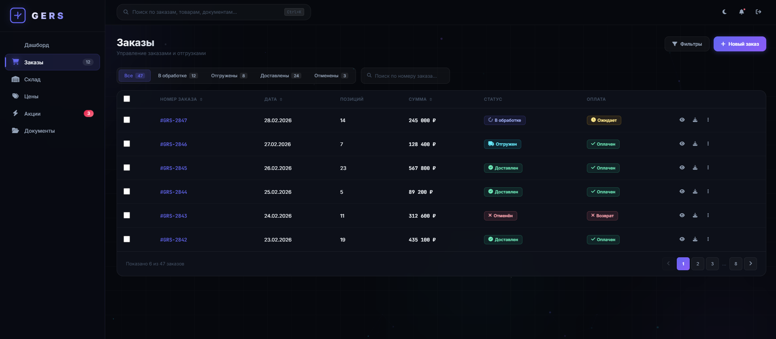This screenshot has height=339, width=776.
Task: Create a new order with Новый заказ
Action: (x=740, y=44)
